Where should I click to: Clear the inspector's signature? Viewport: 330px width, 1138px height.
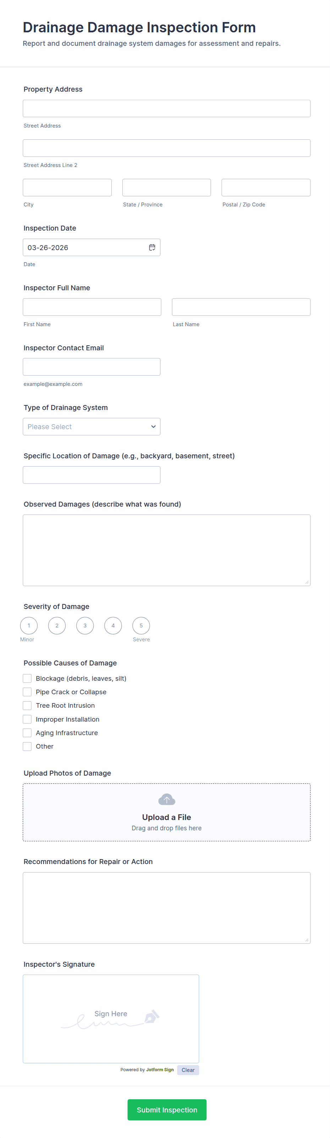pyautogui.click(x=188, y=1070)
